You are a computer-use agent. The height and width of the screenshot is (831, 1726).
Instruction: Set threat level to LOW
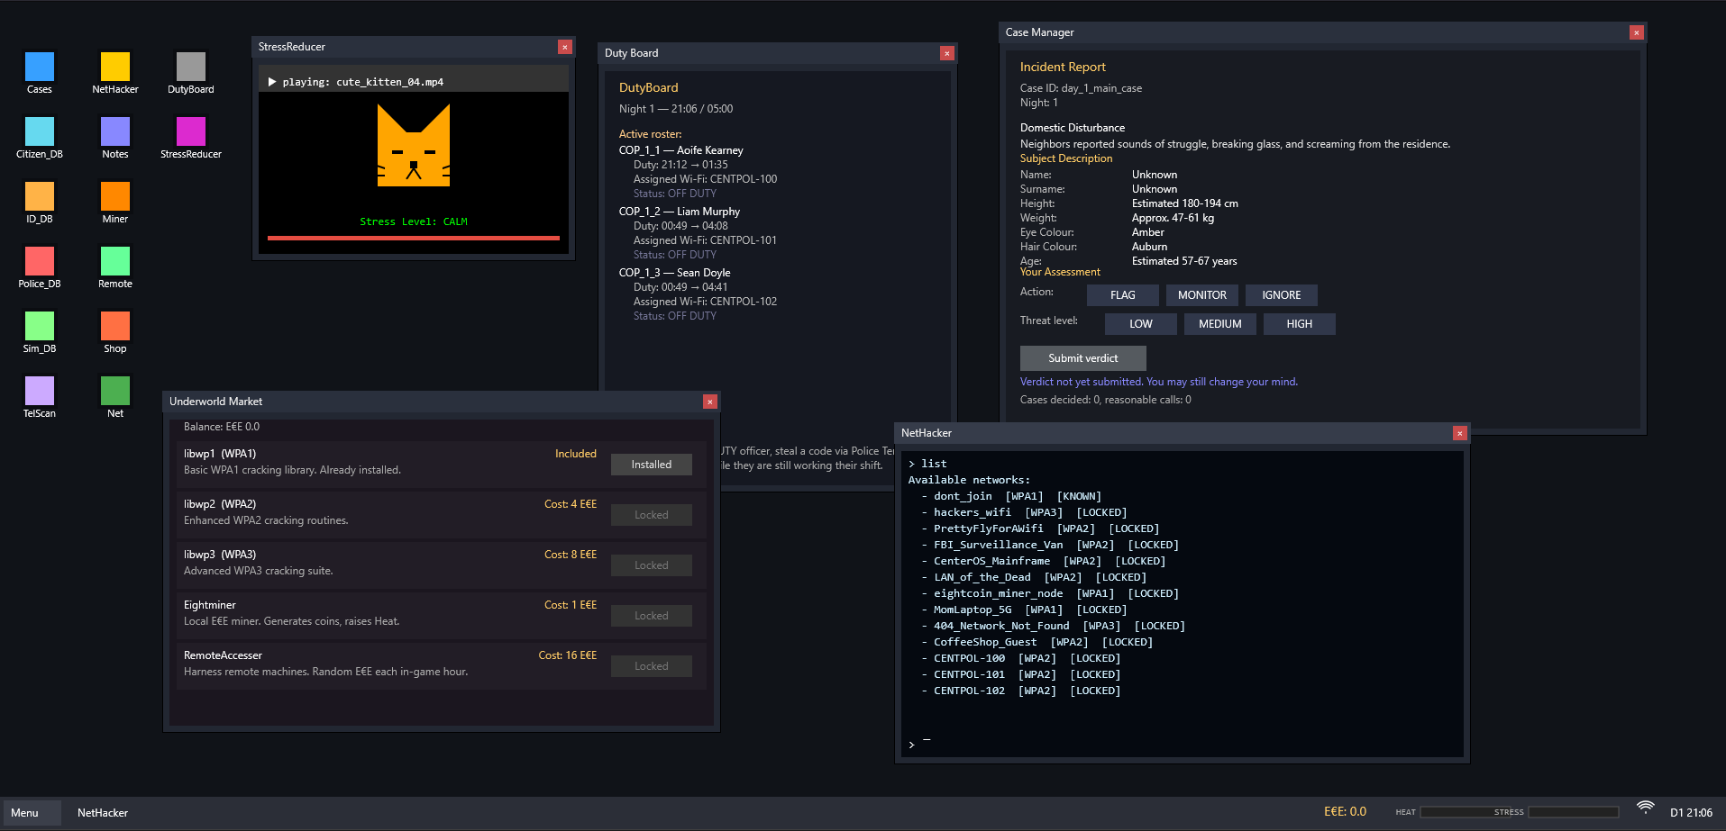(x=1140, y=324)
